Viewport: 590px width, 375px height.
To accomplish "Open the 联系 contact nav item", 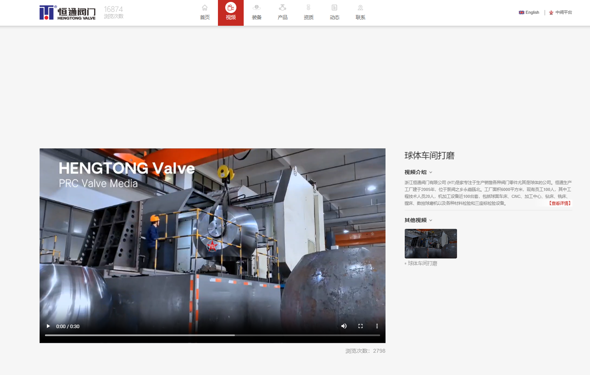I will [x=361, y=13].
